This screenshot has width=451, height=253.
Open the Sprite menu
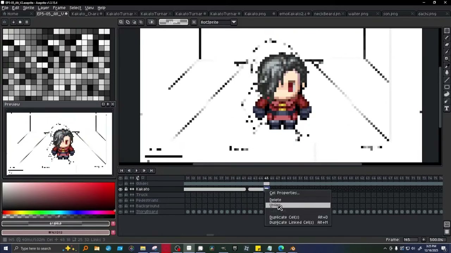pyautogui.click(x=29, y=8)
